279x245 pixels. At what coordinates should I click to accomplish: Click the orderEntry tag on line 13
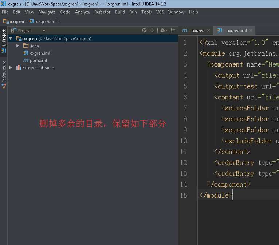pos(234,174)
